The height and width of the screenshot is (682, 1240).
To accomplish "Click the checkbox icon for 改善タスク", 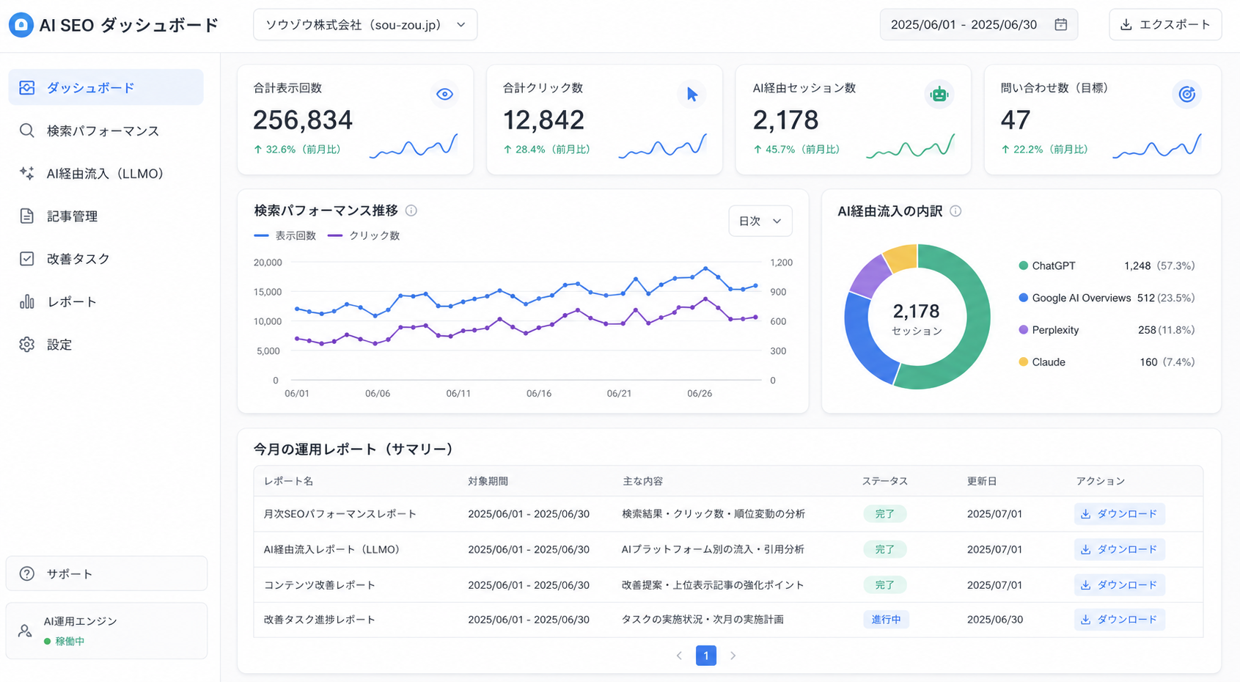I will (x=27, y=258).
